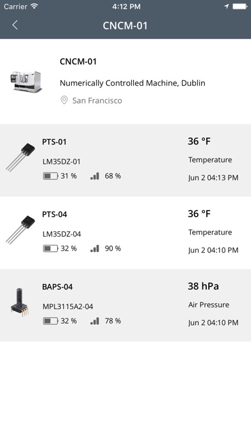The image size is (251, 445).
Task: Tap the back arrow in header
Action: click(15, 25)
